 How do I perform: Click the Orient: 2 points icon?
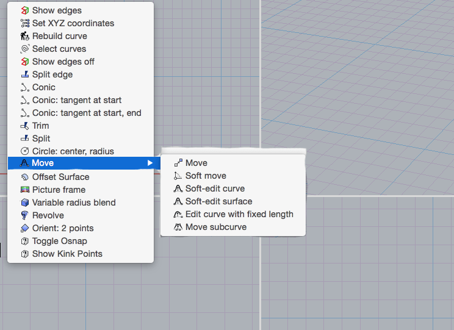(x=25, y=228)
